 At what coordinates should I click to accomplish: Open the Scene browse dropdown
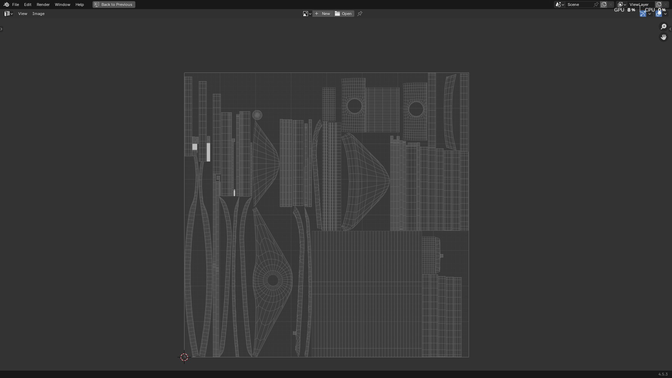[560, 5]
